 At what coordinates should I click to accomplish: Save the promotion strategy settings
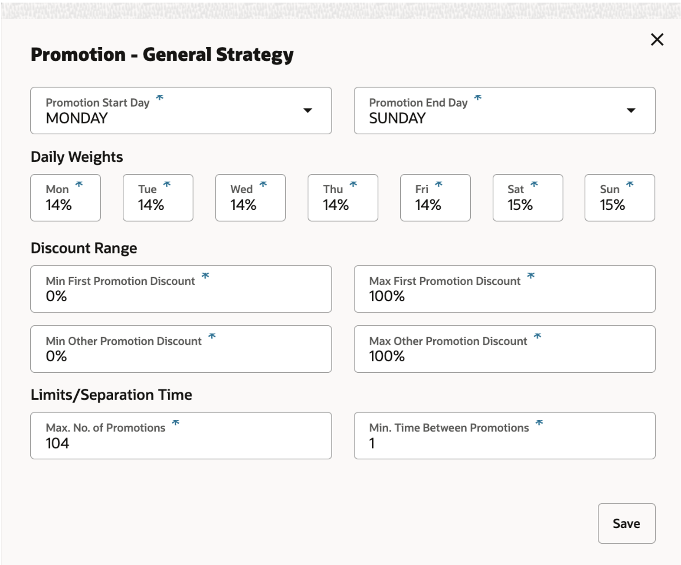[626, 523]
